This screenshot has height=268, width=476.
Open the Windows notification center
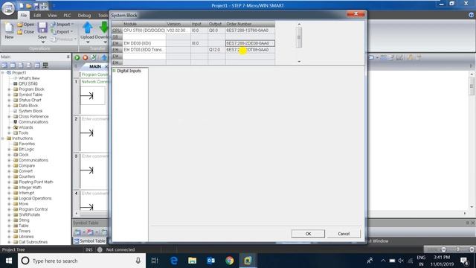point(464,261)
